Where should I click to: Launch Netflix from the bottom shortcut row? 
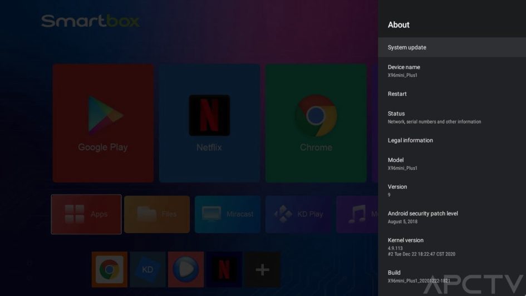click(x=224, y=270)
